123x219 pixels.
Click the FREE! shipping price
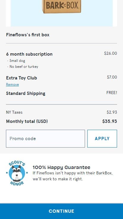[112, 93]
